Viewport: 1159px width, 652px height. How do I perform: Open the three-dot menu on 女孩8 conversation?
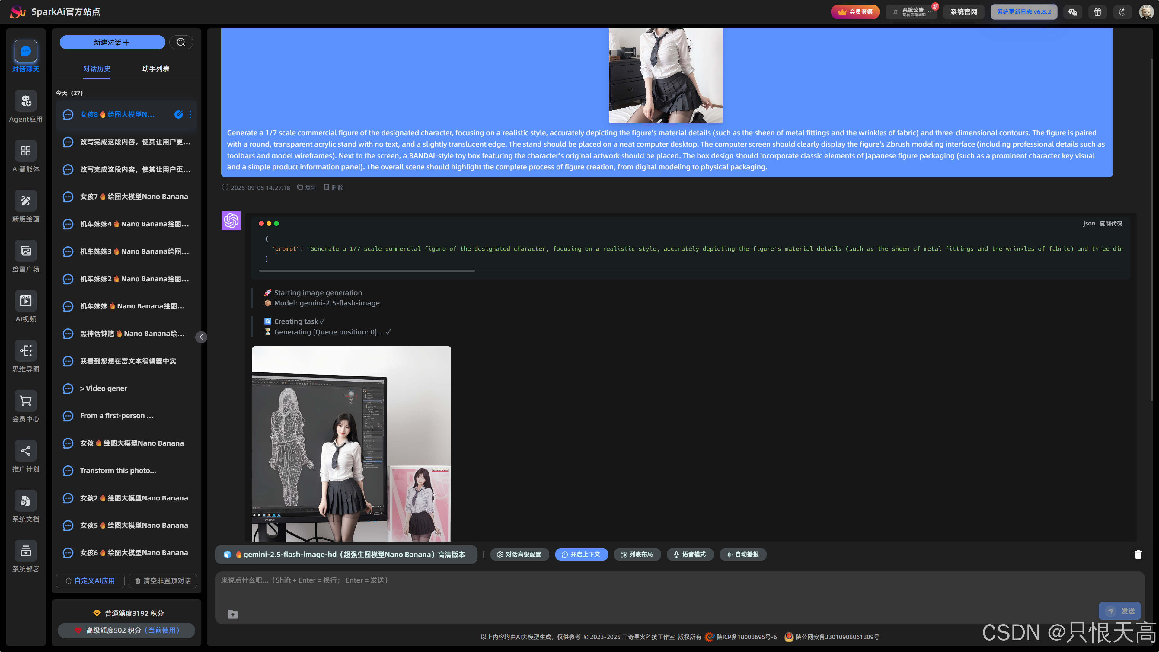pos(190,114)
